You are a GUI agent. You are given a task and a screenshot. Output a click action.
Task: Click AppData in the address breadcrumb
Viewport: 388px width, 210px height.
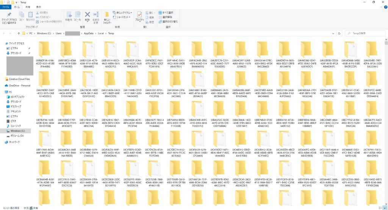click(x=88, y=33)
